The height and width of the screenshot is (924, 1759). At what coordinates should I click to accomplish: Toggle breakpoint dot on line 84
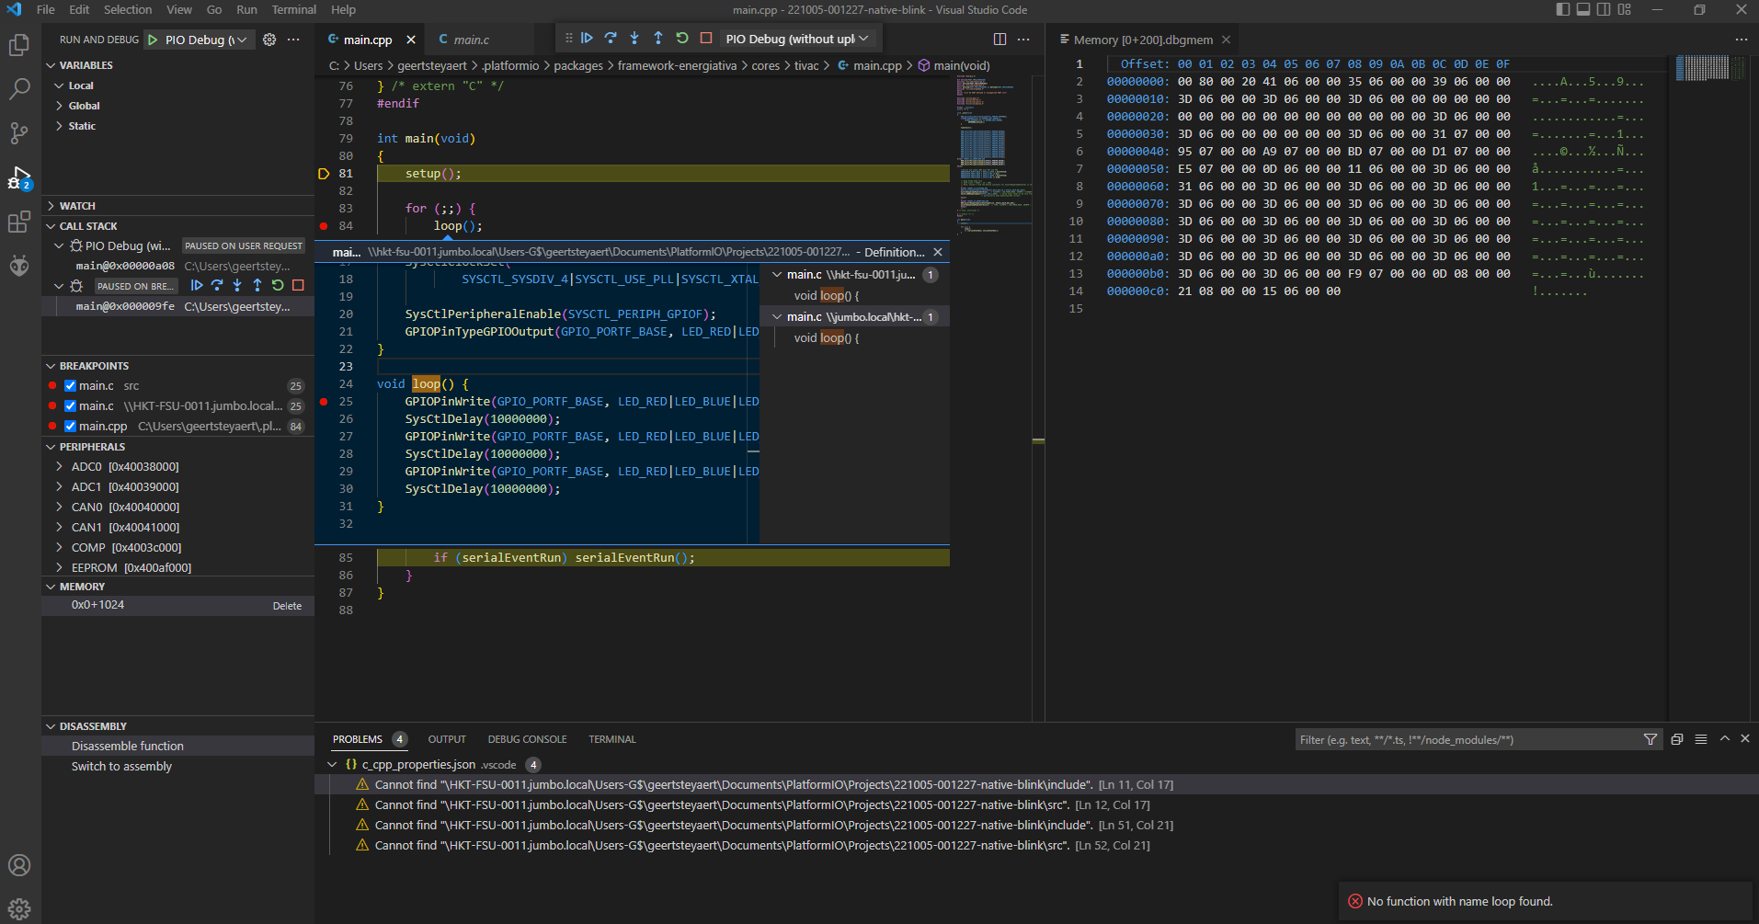(324, 226)
